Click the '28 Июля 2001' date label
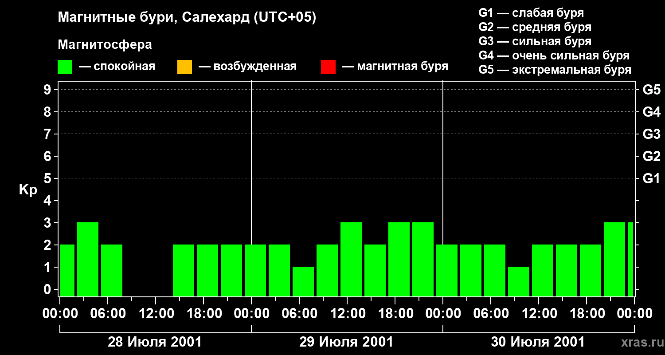665x355 pixels. (155, 342)
